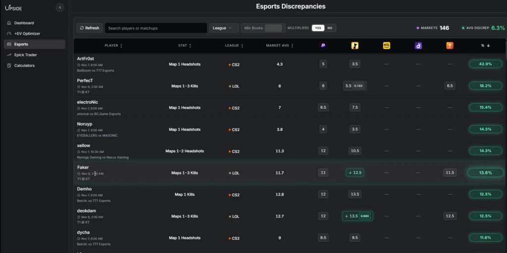The width and height of the screenshot is (507, 253).
Task: Sort the table by Stat column
Action: [x=185, y=45]
